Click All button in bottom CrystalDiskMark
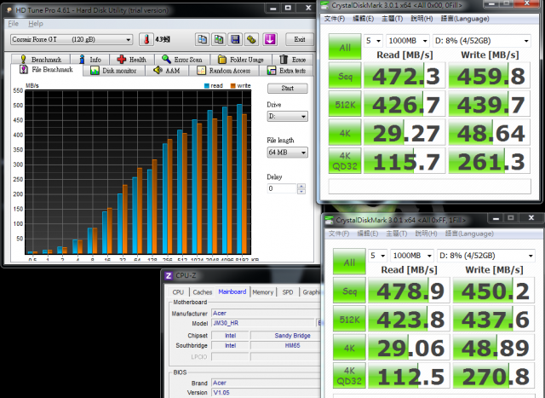Screen dimensions: 545x398 [x=349, y=262]
